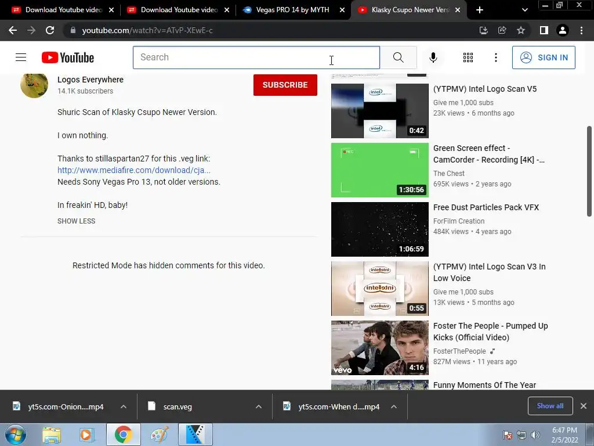
Task: Open network status tray icon
Action: tap(521, 435)
